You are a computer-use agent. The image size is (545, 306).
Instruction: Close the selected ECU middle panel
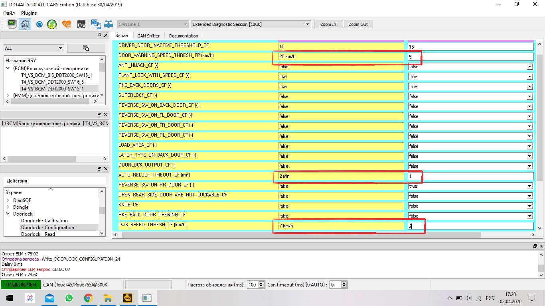(105, 114)
